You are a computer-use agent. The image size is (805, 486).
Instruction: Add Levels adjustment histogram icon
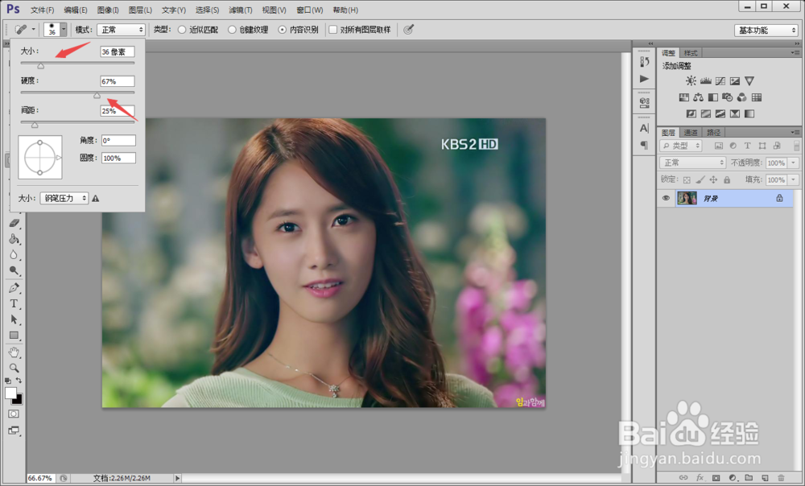[705, 80]
